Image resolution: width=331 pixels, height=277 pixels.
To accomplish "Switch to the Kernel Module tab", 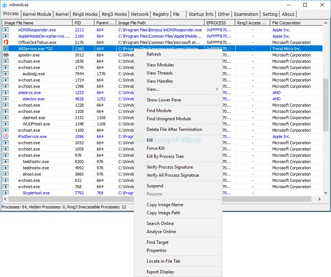I will click(x=37, y=14).
